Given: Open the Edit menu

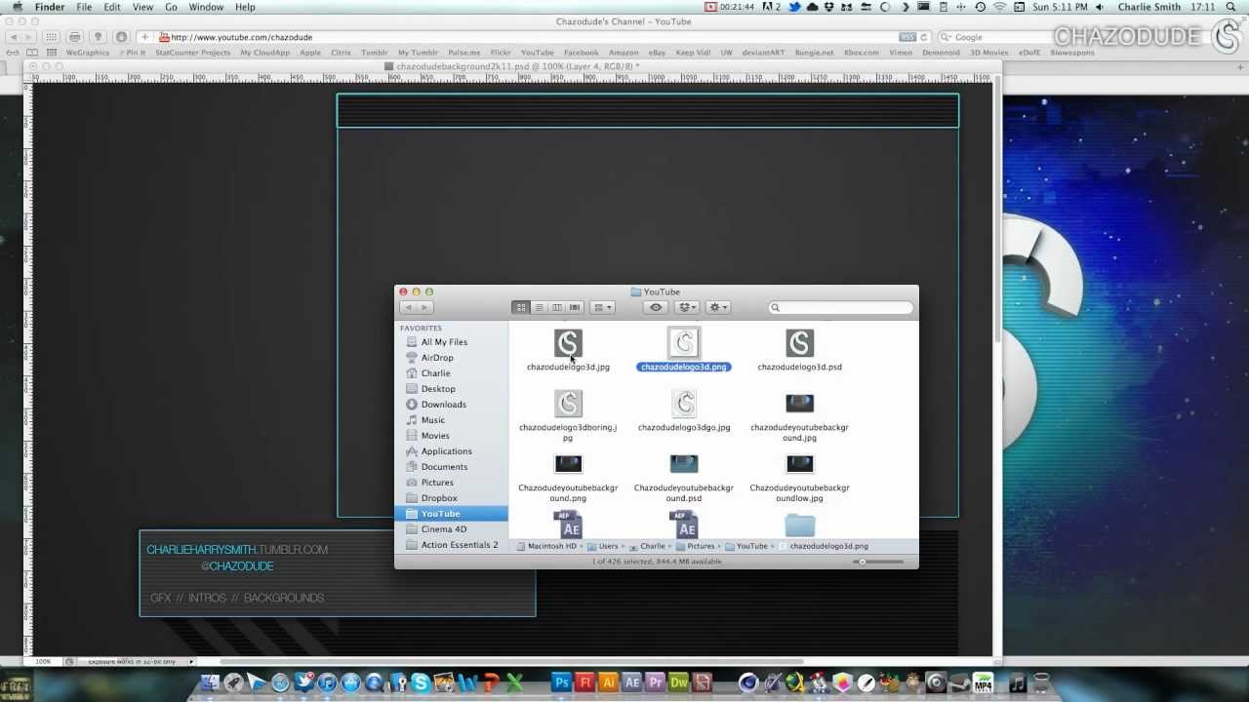Looking at the screenshot, I should pyautogui.click(x=112, y=7).
